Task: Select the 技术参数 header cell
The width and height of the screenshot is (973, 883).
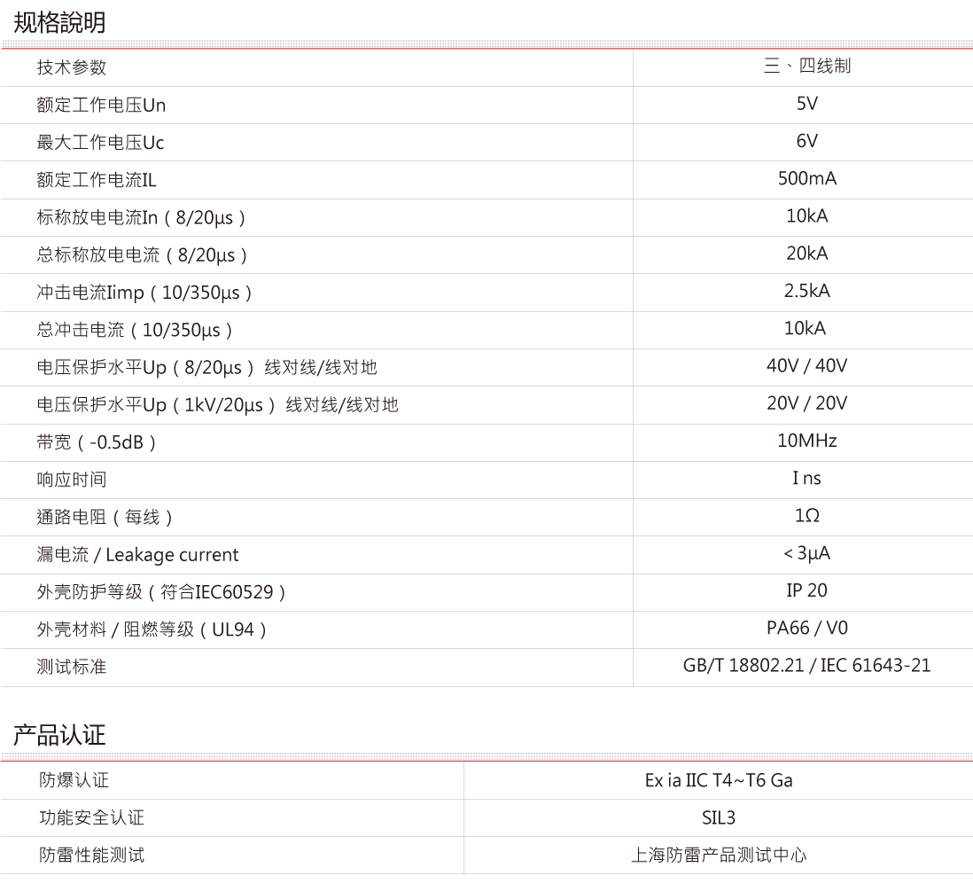Action: click(72, 67)
